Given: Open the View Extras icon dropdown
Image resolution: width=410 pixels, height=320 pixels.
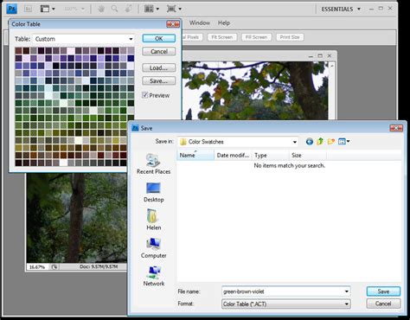Looking at the screenshot, I should [48, 9].
